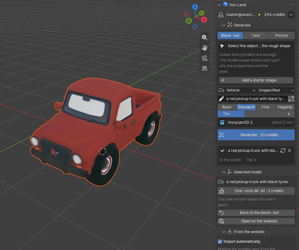The height and width of the screenshot is (250, 299).
Task: Click the a red pickup truck with black tyres label
Action: [x=257, y=182]
